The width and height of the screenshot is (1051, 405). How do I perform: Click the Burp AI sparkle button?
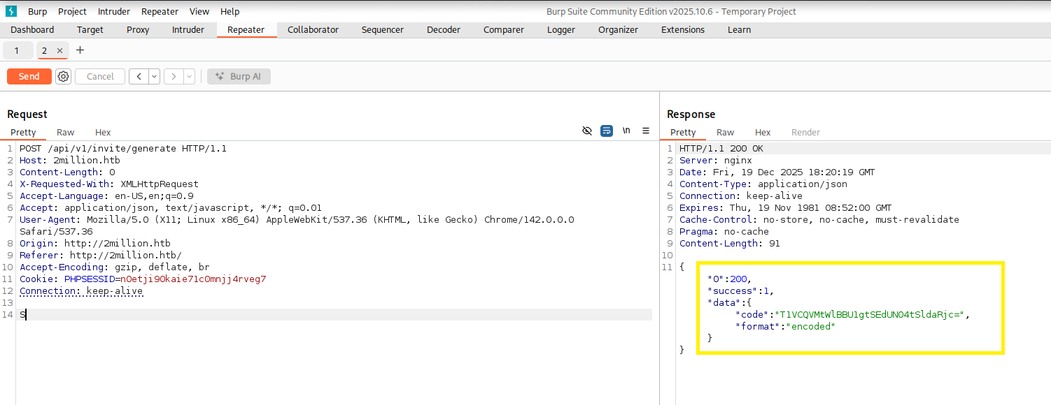pyautogui.click(x=239, y=77)
